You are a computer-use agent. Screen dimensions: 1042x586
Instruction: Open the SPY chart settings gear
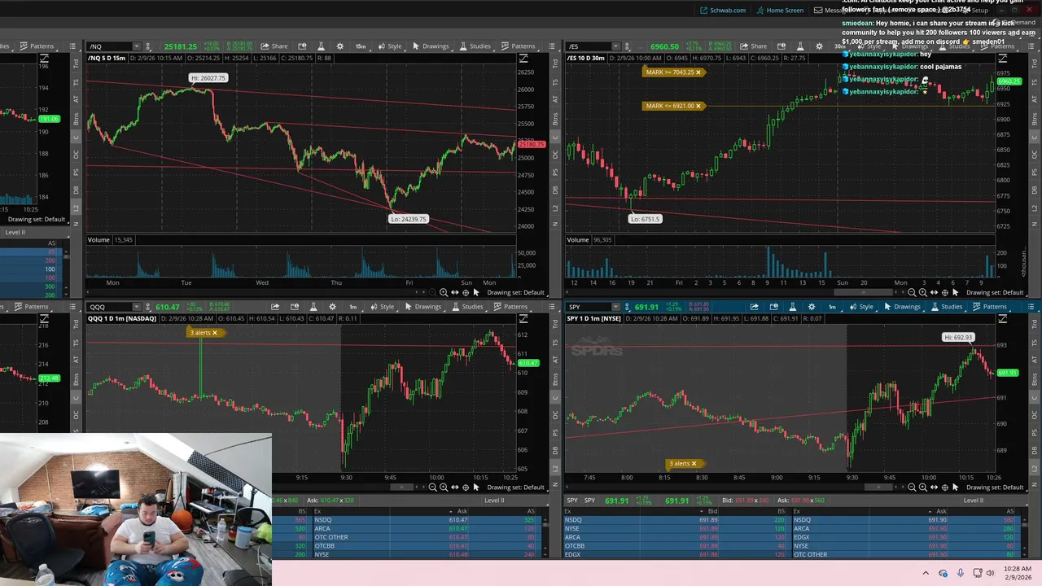tap(812, 307)
